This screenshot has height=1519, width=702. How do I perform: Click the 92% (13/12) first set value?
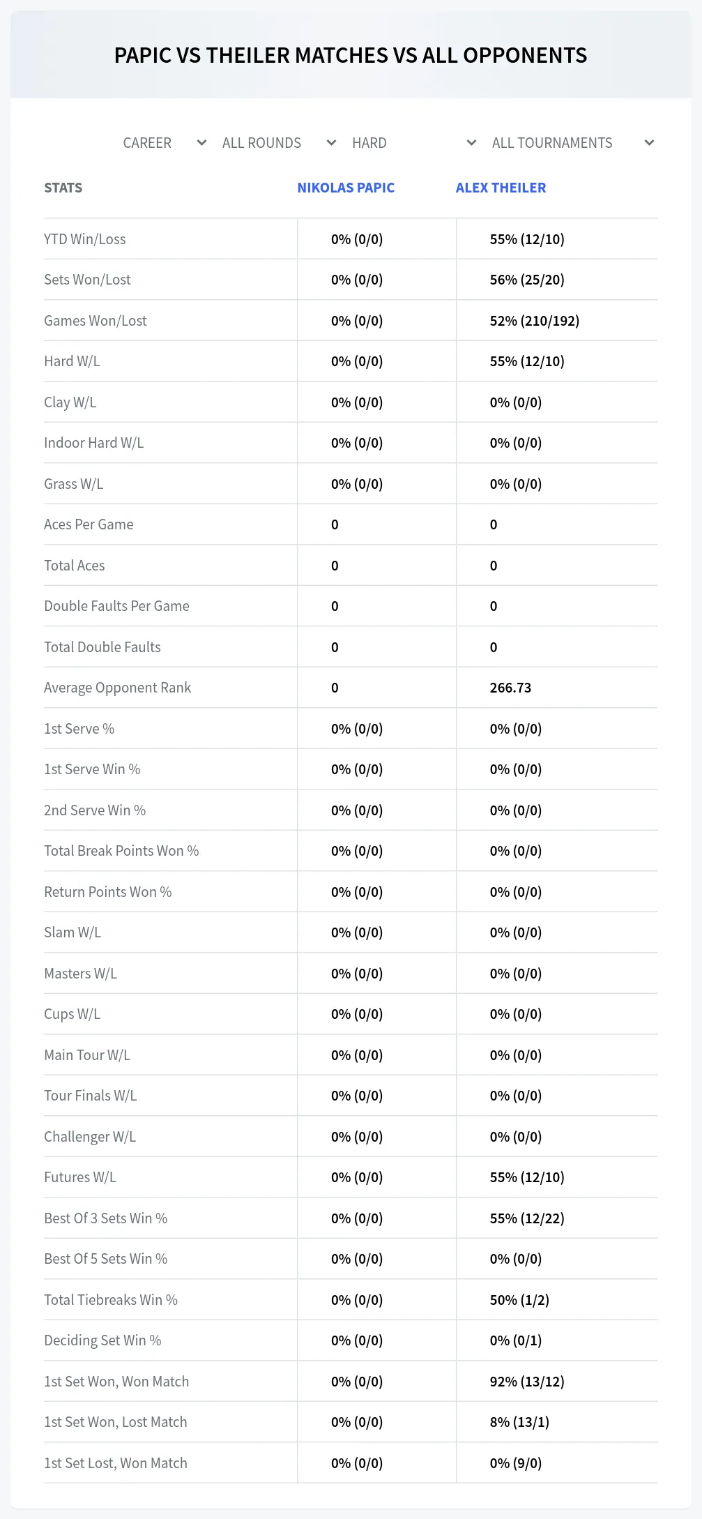527,1382
